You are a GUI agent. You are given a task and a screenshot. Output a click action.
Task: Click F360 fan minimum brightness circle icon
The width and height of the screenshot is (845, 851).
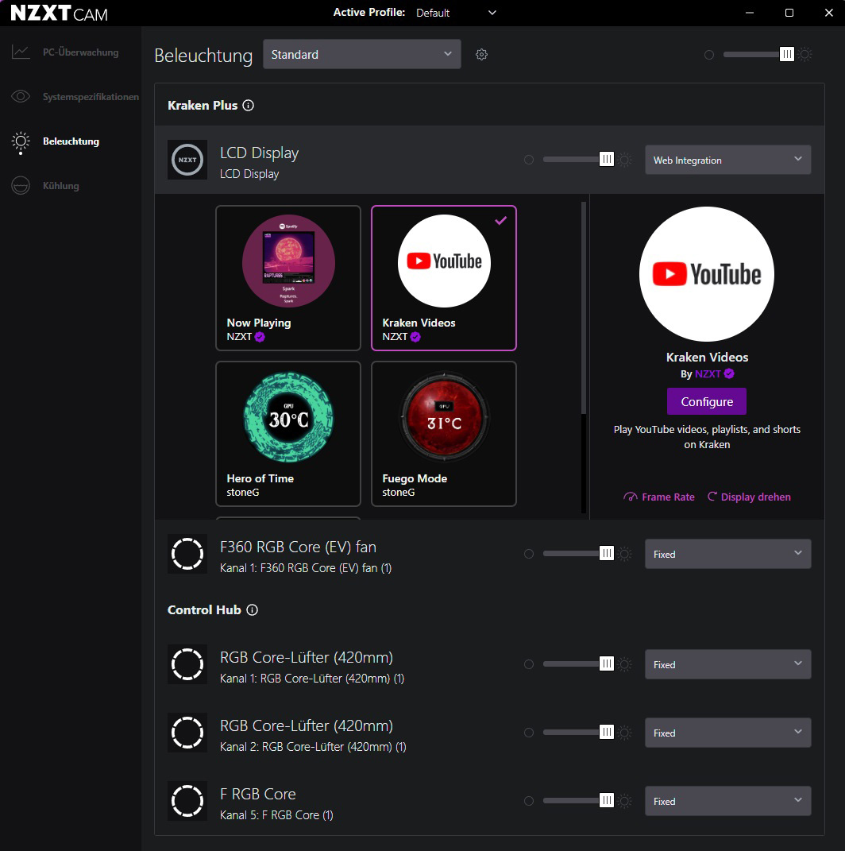coord(529,554)
